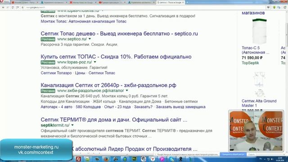Close the Google search tab
Image resolution: width=288 pixels, height=162 pixels.
183,2
